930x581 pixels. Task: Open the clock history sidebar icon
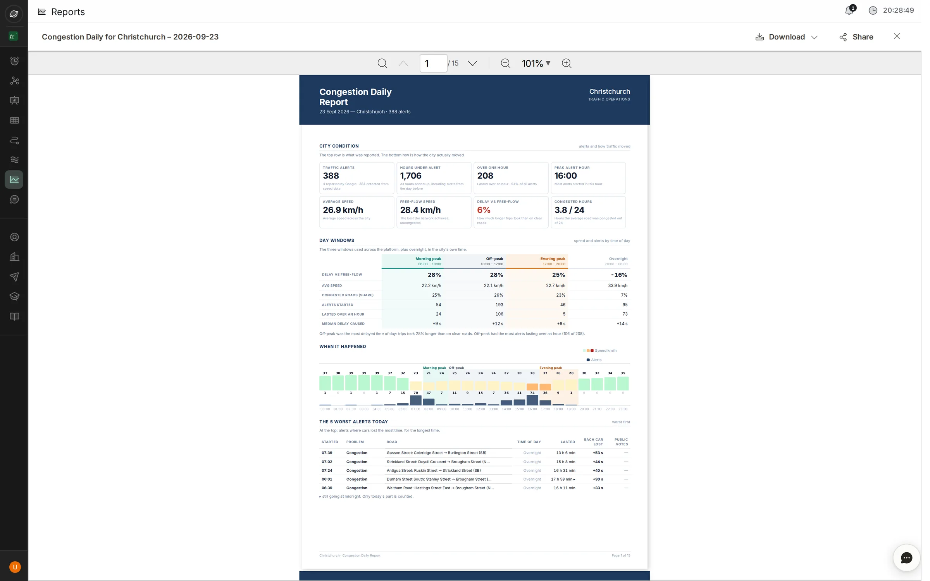14,61
